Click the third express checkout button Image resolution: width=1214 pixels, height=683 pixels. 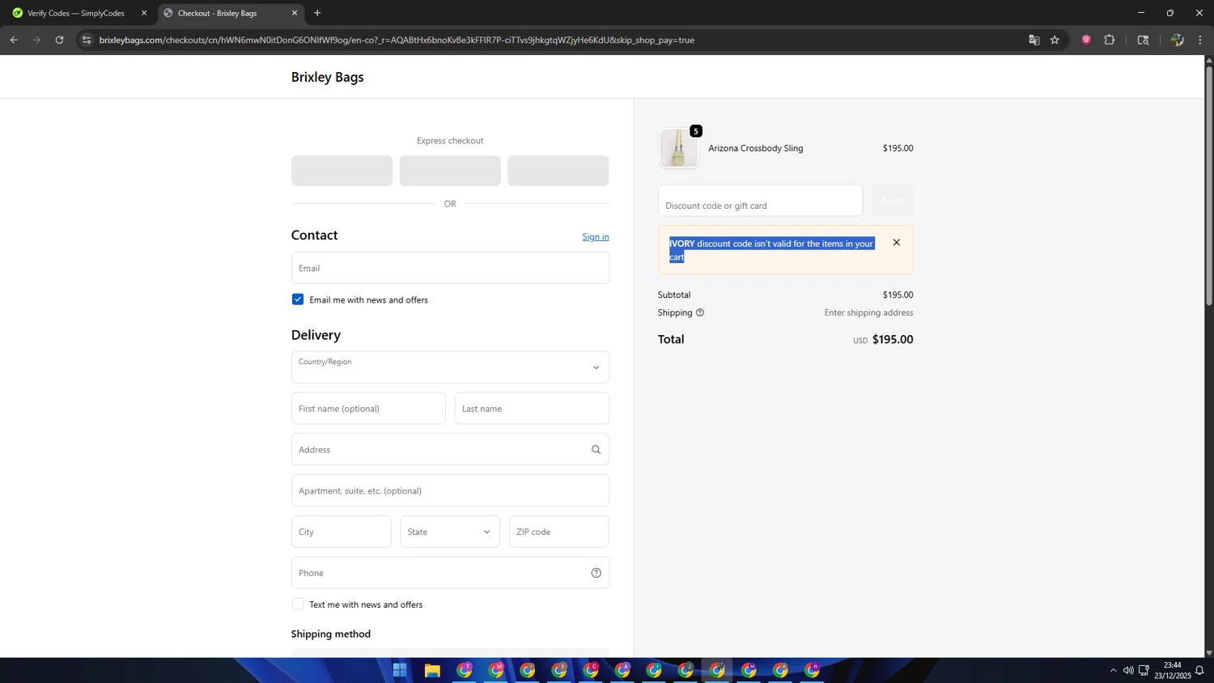[x=558, y=171]
